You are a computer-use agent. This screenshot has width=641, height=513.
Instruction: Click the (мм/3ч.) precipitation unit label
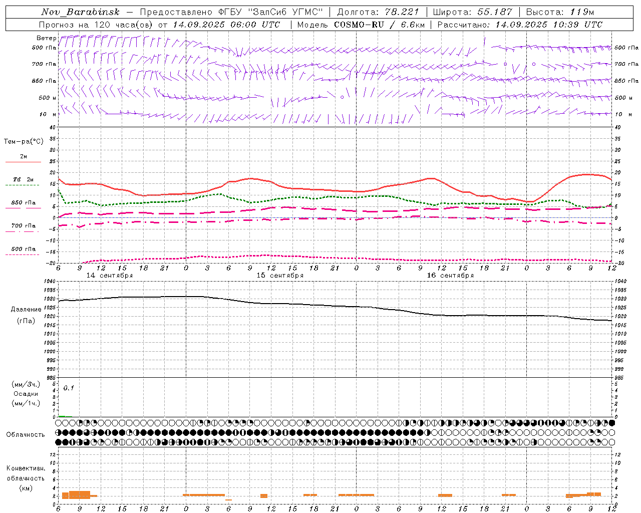coord(26,384)
